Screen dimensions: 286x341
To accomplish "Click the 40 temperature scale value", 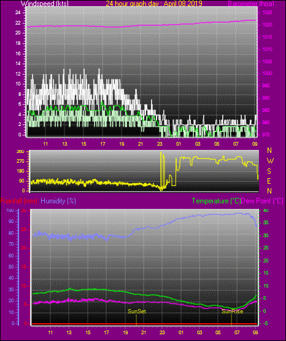I will pyautogui.click(x=266, y=210).
